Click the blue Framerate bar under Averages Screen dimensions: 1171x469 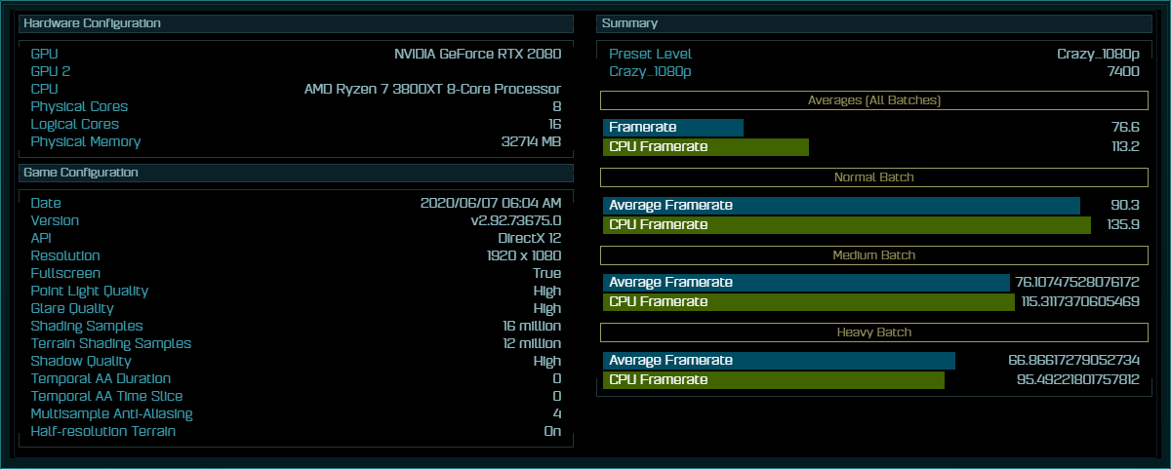tap(673, 128)
